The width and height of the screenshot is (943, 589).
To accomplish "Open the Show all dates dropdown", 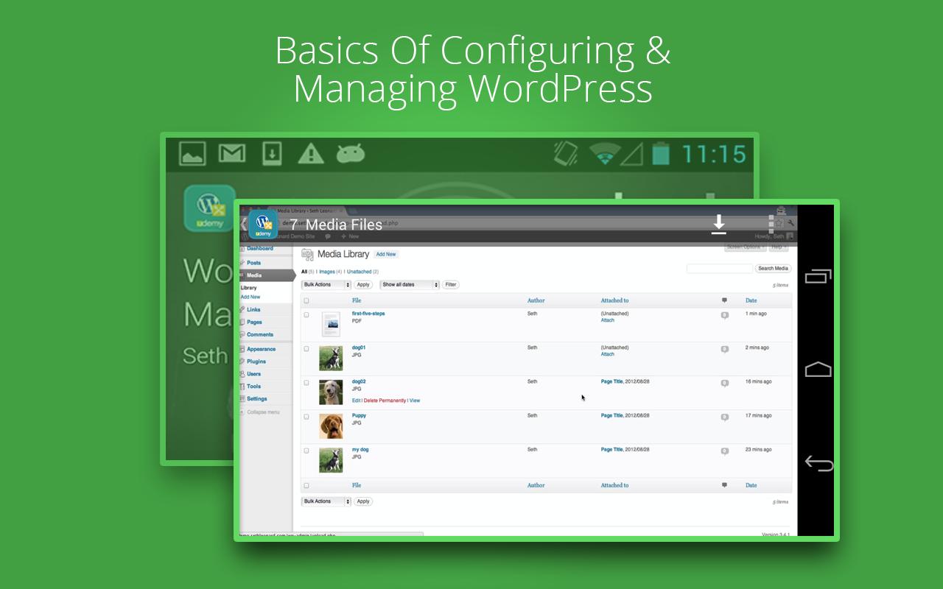I will click(x=410, y=285).
